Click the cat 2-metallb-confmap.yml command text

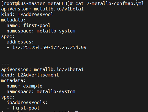point(109,4)
